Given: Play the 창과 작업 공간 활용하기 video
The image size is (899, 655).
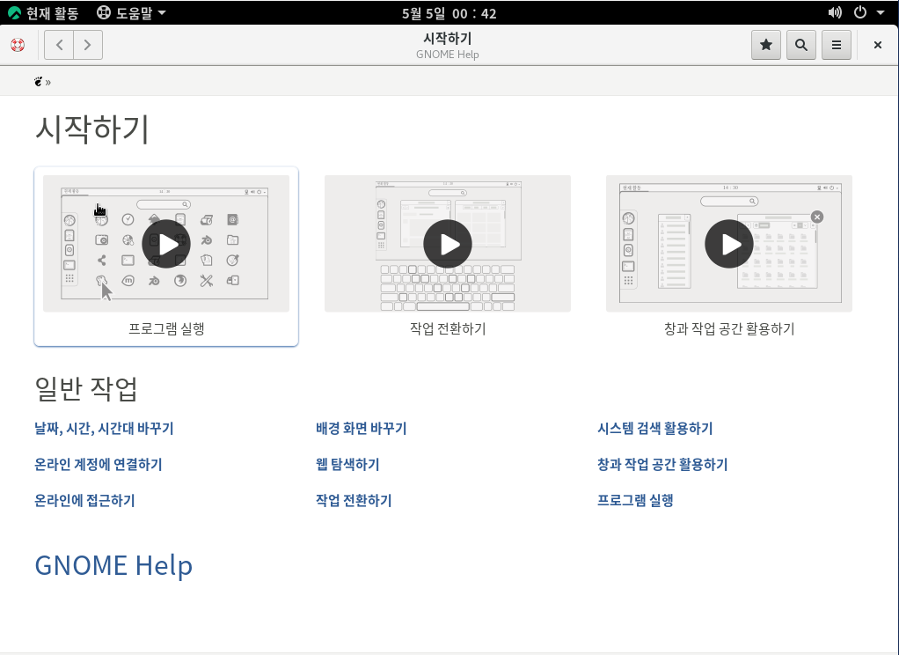Looking at the screenshot, I should [729, 244].
